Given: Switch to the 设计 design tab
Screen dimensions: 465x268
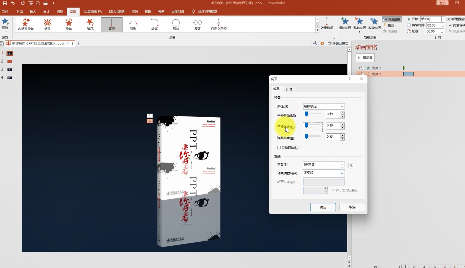Looking at the screenshot, I should [46, 11].
